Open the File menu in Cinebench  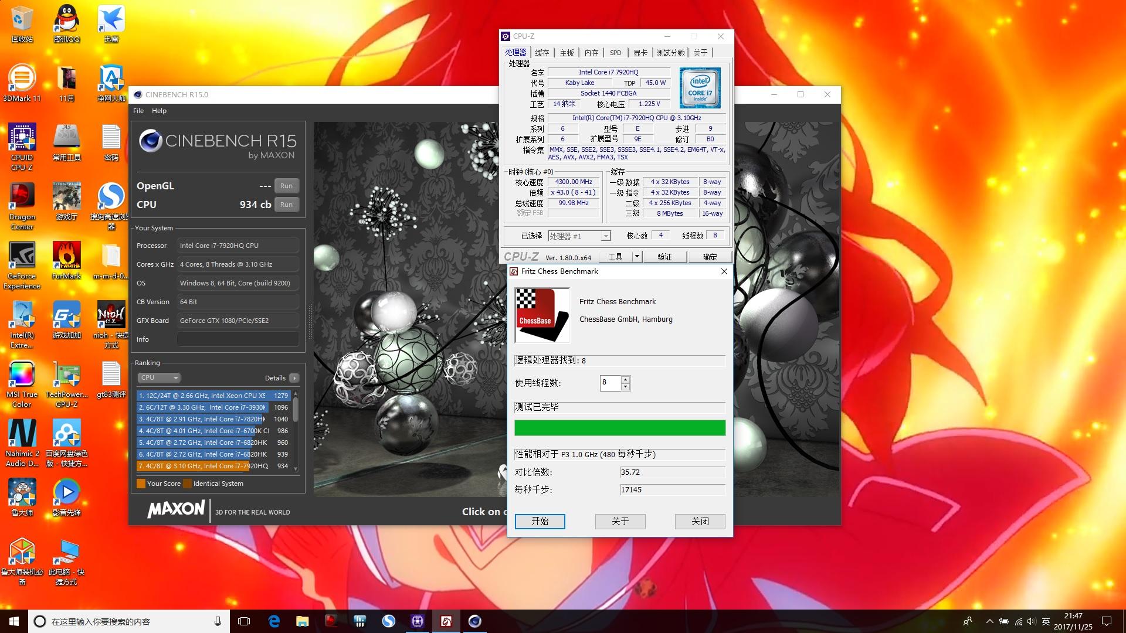pos(138,111)
